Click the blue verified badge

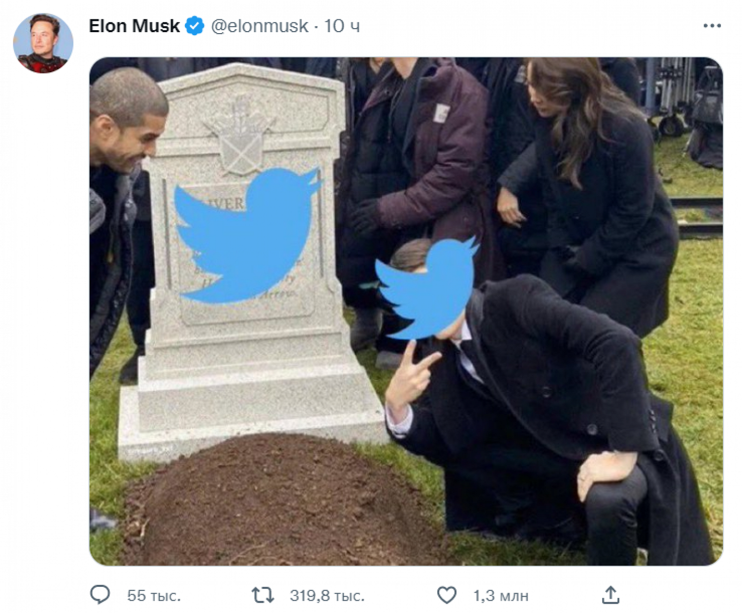(194, 26)
